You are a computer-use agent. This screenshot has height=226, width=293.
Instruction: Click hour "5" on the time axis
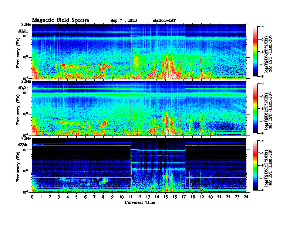pos(77,197)
